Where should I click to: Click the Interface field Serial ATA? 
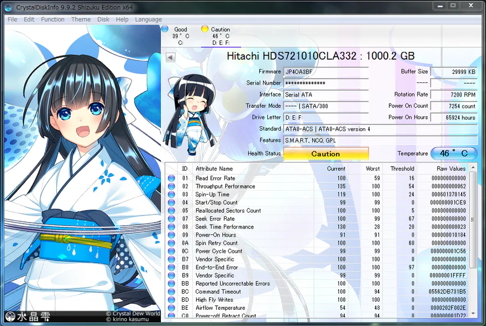click(x=326, y=95)
